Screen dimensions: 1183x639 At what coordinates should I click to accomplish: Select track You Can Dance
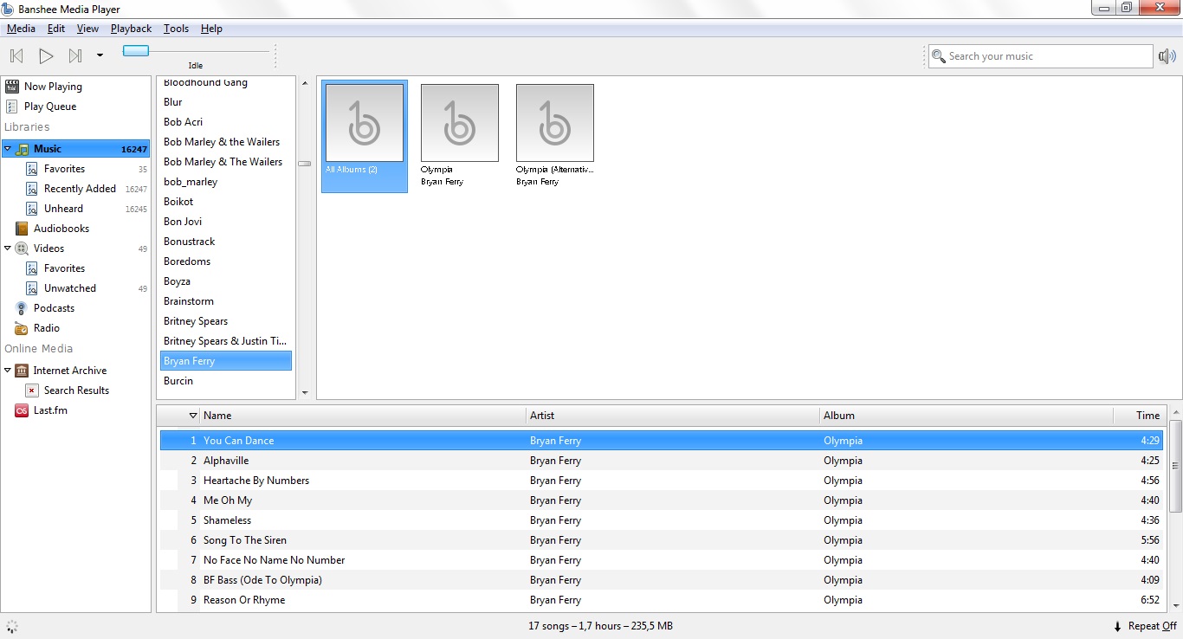pos(662,441)
